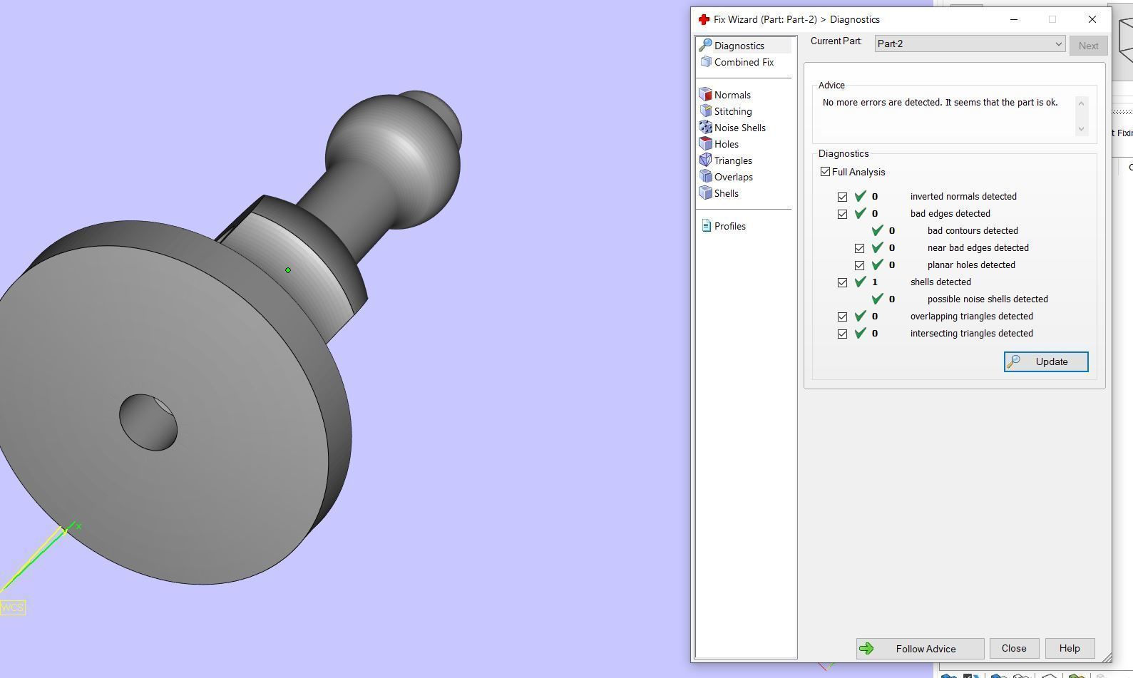This screenshot has width=1133, height=678.
Task: Open the Profiles page icon
Action: [x=706, y=226]
